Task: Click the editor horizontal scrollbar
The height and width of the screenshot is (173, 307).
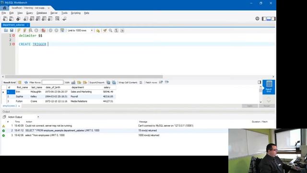Action: point(83,76)
